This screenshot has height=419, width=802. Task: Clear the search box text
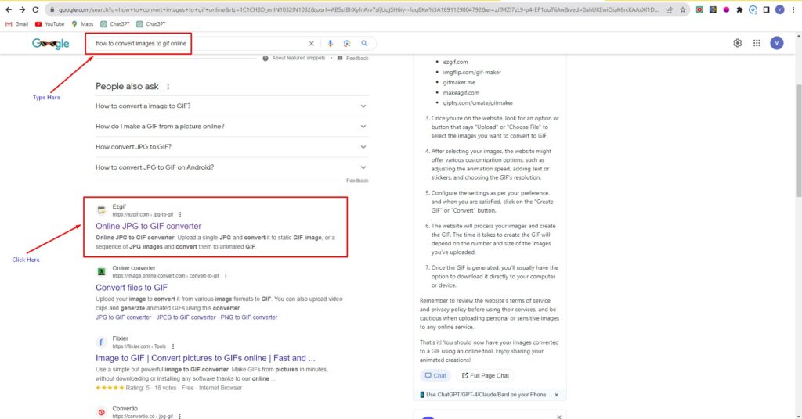point(311,44)
